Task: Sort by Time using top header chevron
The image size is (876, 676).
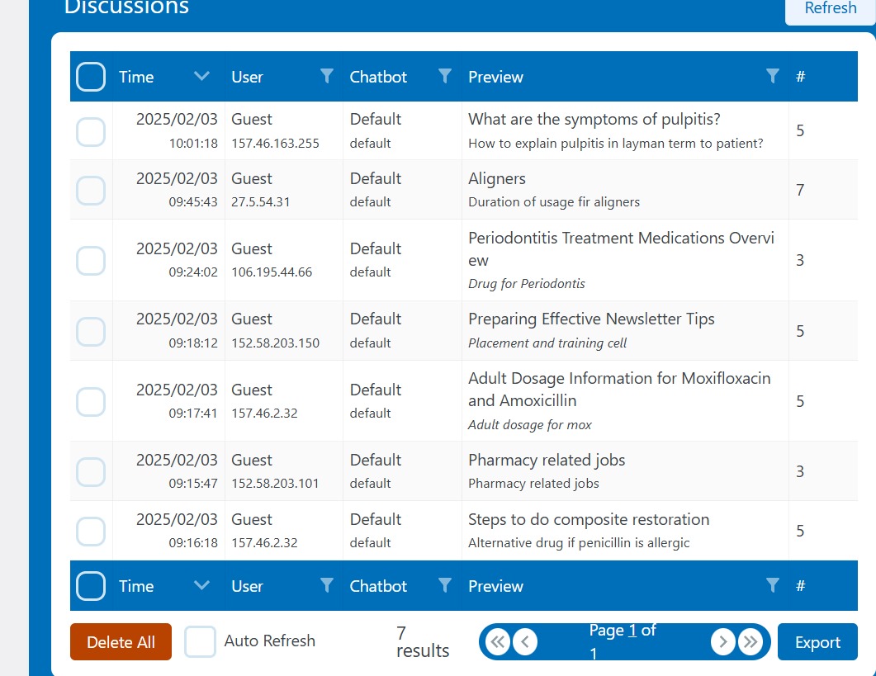Action: pos(201,77)
